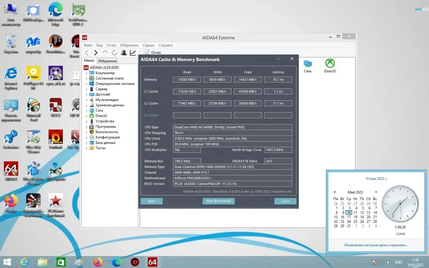Click the graph chart toolbar icon
This screenshot has height=268, width=429.
point(133,53)
